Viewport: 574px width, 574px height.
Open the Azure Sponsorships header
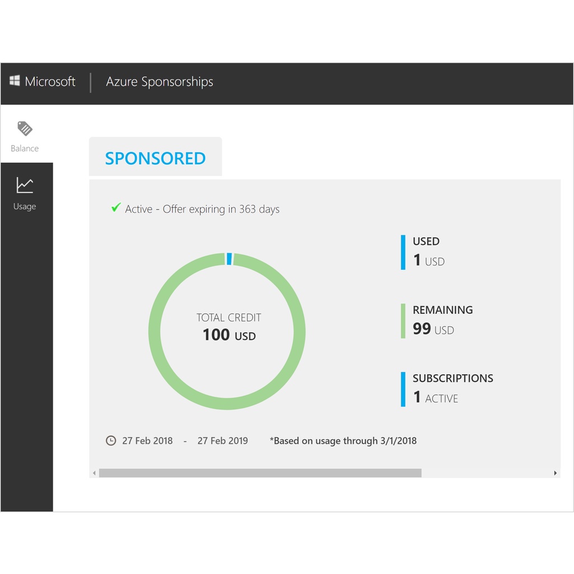pos(159,82)
